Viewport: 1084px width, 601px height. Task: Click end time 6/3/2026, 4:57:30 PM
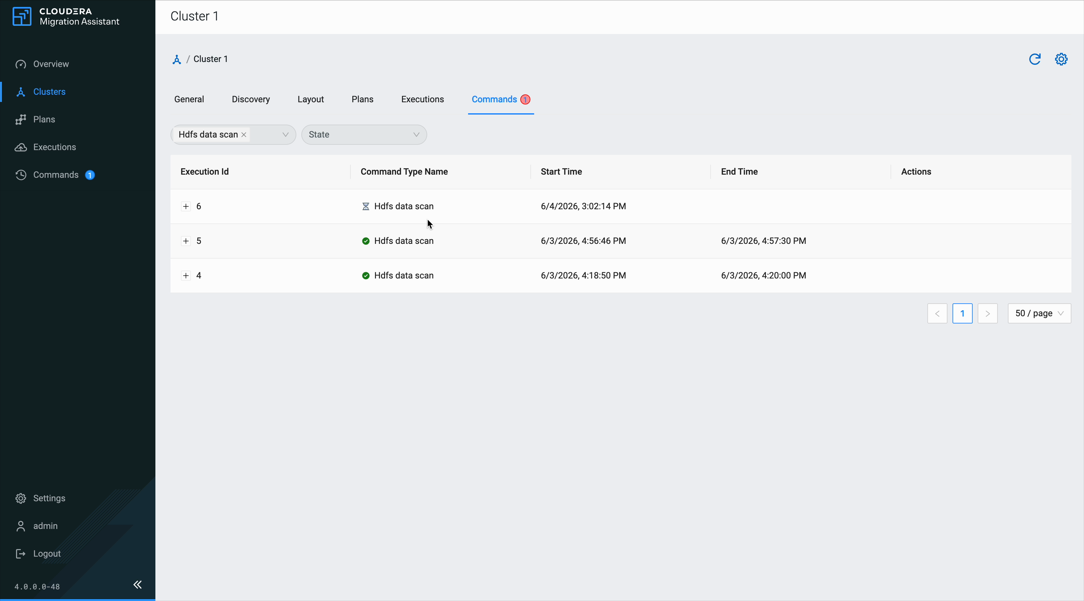pyautogui.click(x=763, y=241)
